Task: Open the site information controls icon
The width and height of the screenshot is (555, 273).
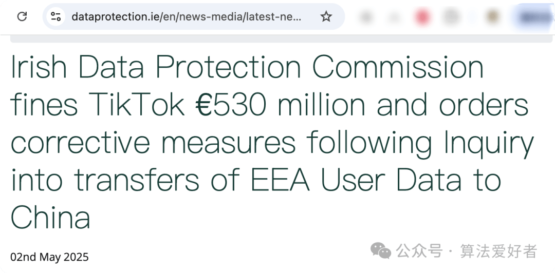Action: [55, 16]
